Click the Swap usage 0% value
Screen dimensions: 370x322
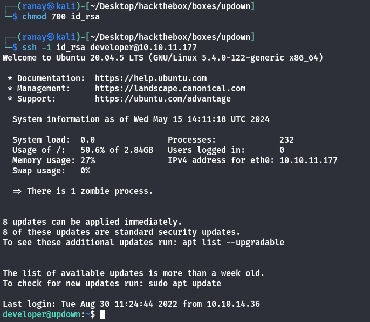pyautogui.click(x=85, y=171)
